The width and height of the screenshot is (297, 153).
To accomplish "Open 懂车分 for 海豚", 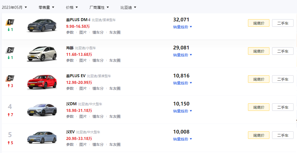I will 98,60.
